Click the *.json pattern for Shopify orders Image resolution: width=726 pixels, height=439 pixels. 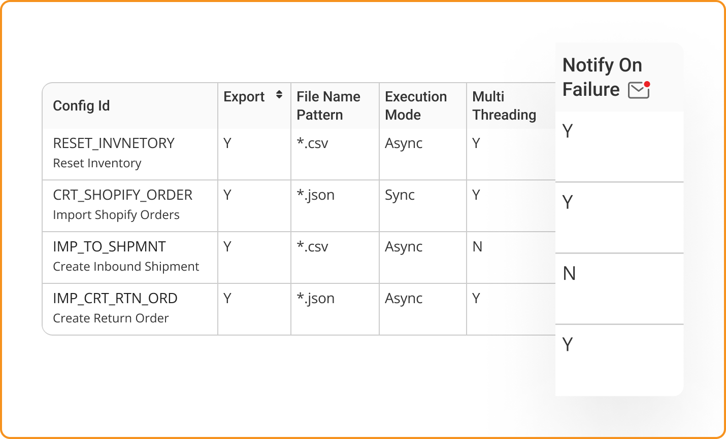click(x=315, y=195)
